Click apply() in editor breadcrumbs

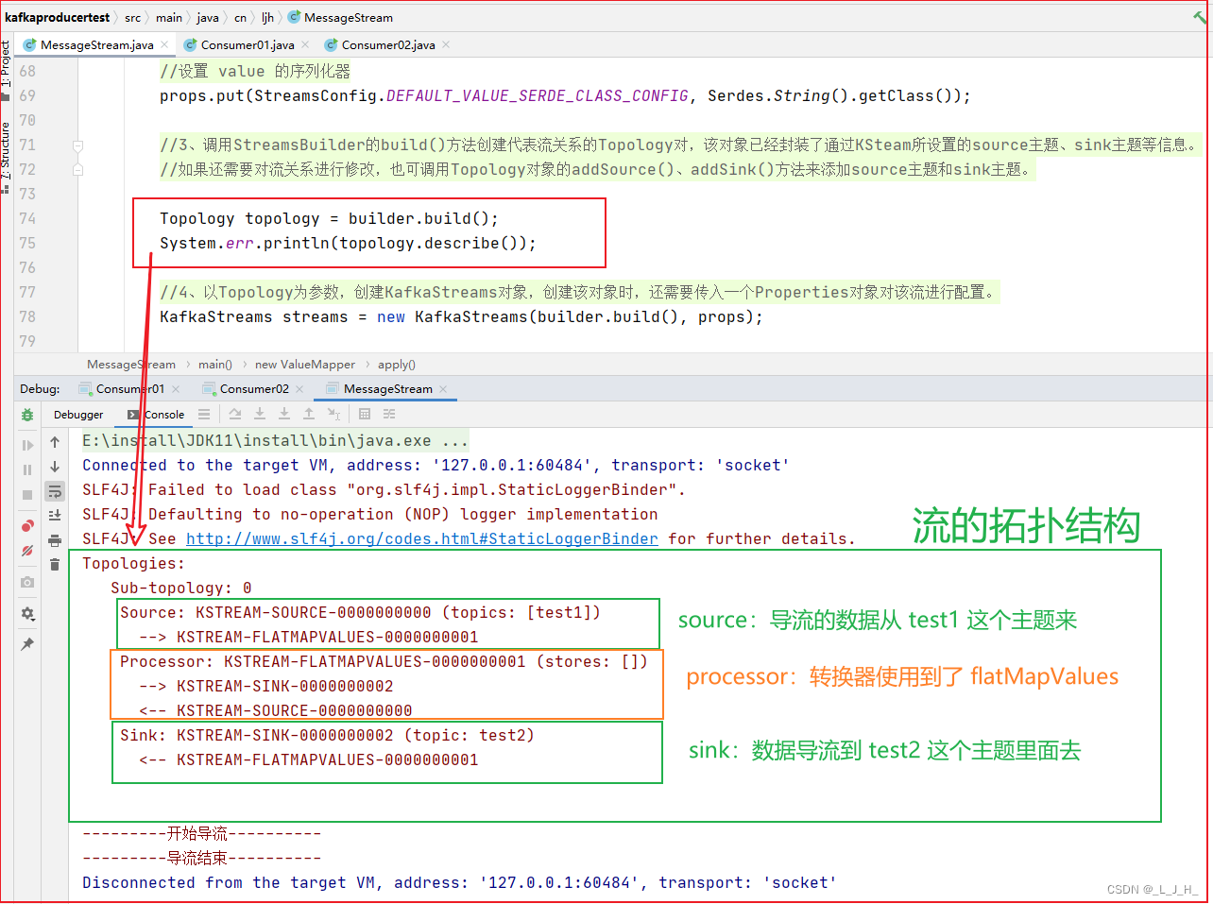pyautogui.click(x=397, y=365)
